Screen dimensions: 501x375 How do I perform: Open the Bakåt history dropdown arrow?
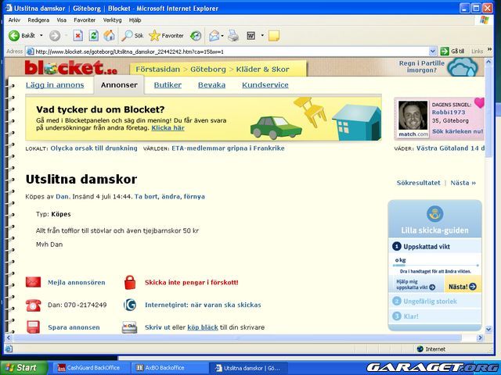41,35
